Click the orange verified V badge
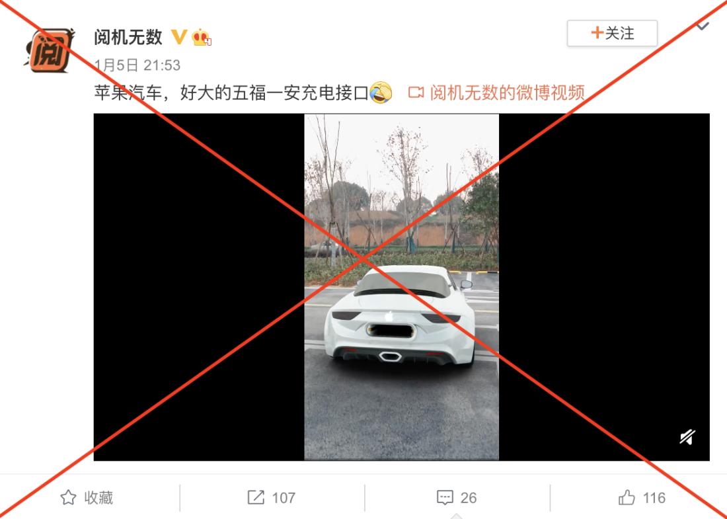This screenshot has width=727, height=519. coord(179,36)
